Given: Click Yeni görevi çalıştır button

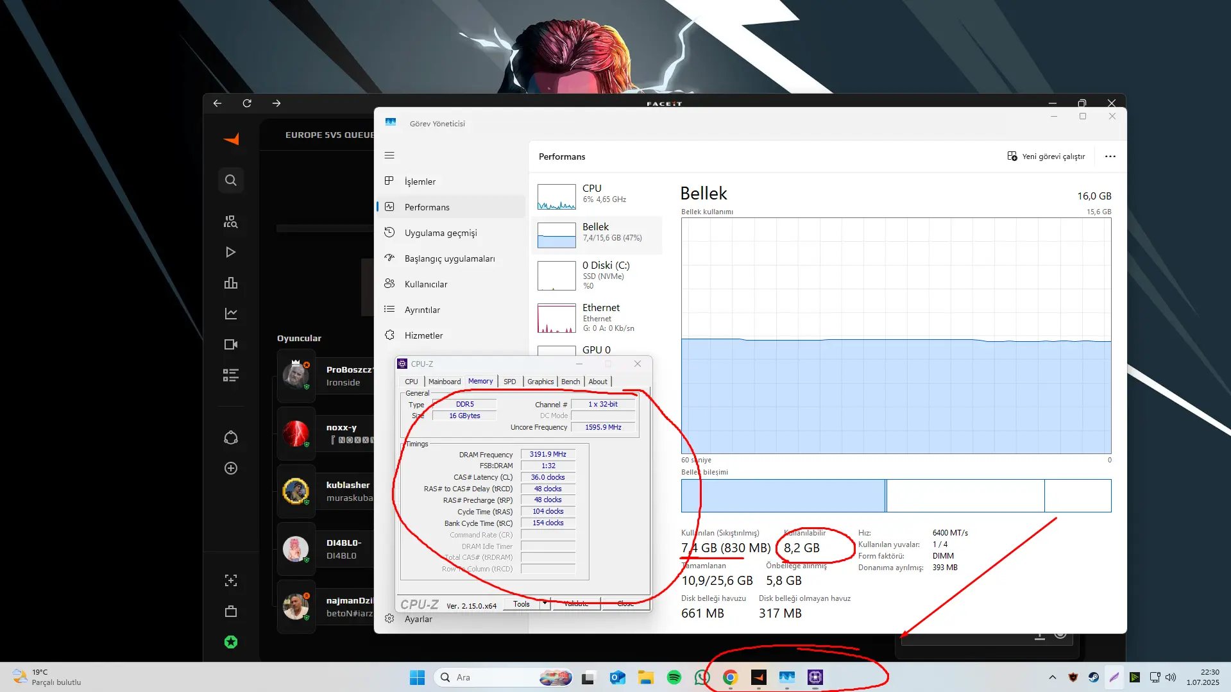Looking at the screenshot, I should pos(1046,156).
